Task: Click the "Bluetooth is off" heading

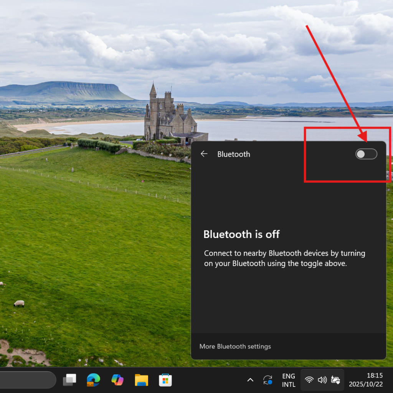Action: click(x=241, y=234)
